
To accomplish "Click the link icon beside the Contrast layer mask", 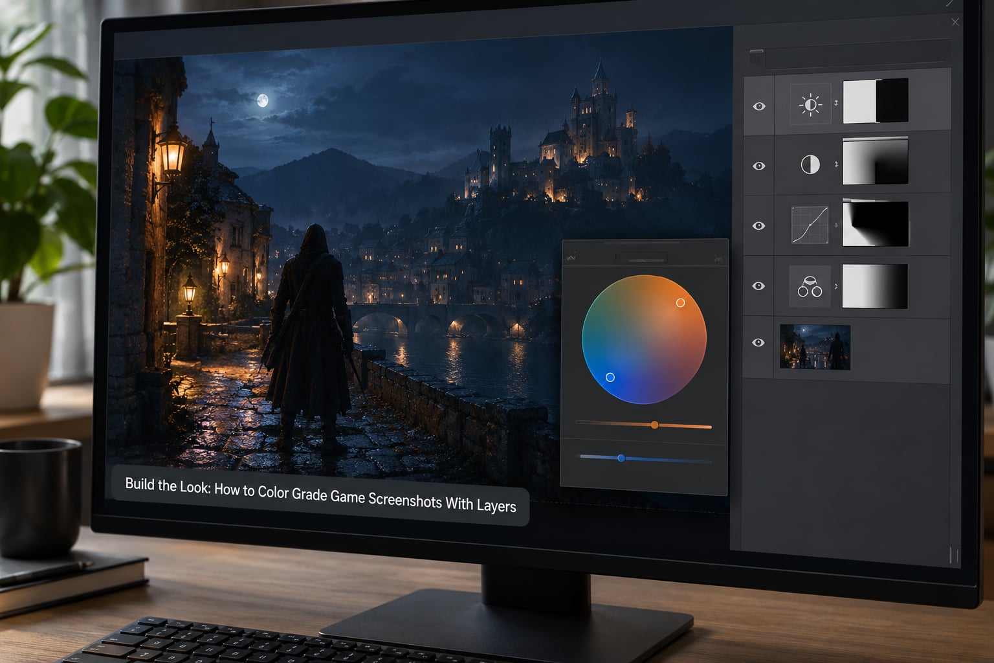I will pos(836,164).
